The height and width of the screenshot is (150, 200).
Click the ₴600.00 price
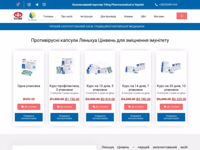(29, 99)
